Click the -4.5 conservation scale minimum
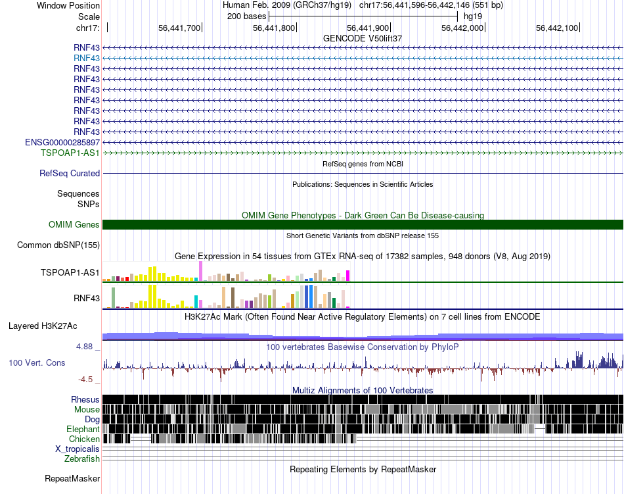 85,380
